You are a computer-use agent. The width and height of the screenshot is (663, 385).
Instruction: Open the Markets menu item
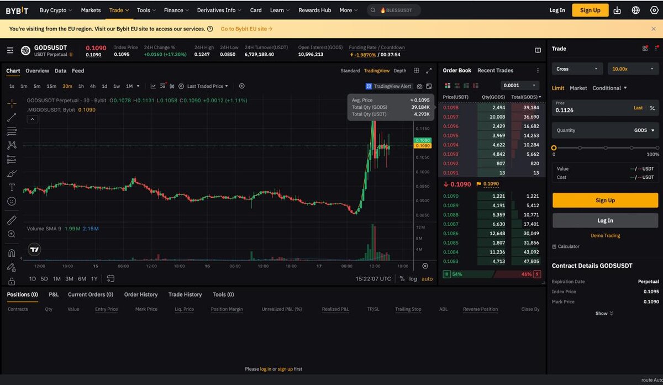(91, 10)
